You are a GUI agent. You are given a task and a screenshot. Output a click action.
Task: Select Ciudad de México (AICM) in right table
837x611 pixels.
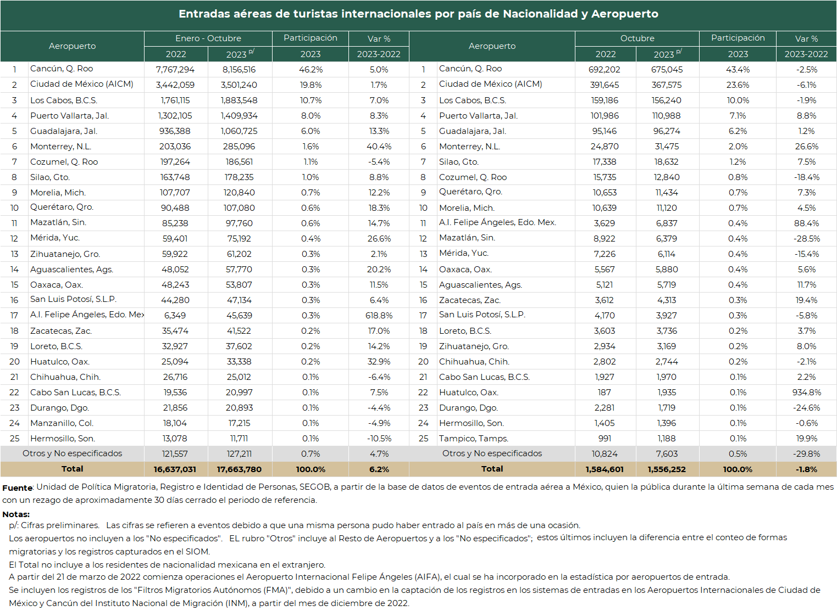click(x=490, y=84)
